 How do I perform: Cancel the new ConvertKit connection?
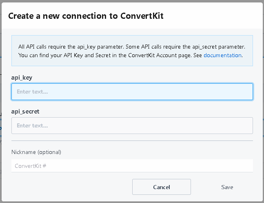pyautogui.click(x=162, y=187)
